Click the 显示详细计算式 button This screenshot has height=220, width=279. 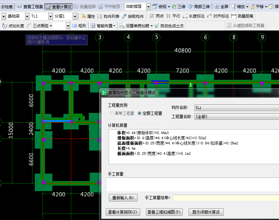[206, 212]
